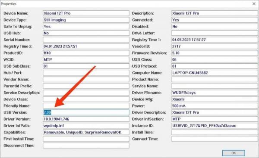Focus the WCID field showing MTP
This screenshot has width=259, height=158.
(x=86, y=59)
